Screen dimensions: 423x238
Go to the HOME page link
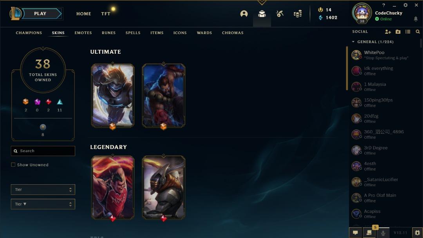click(84, 13)
